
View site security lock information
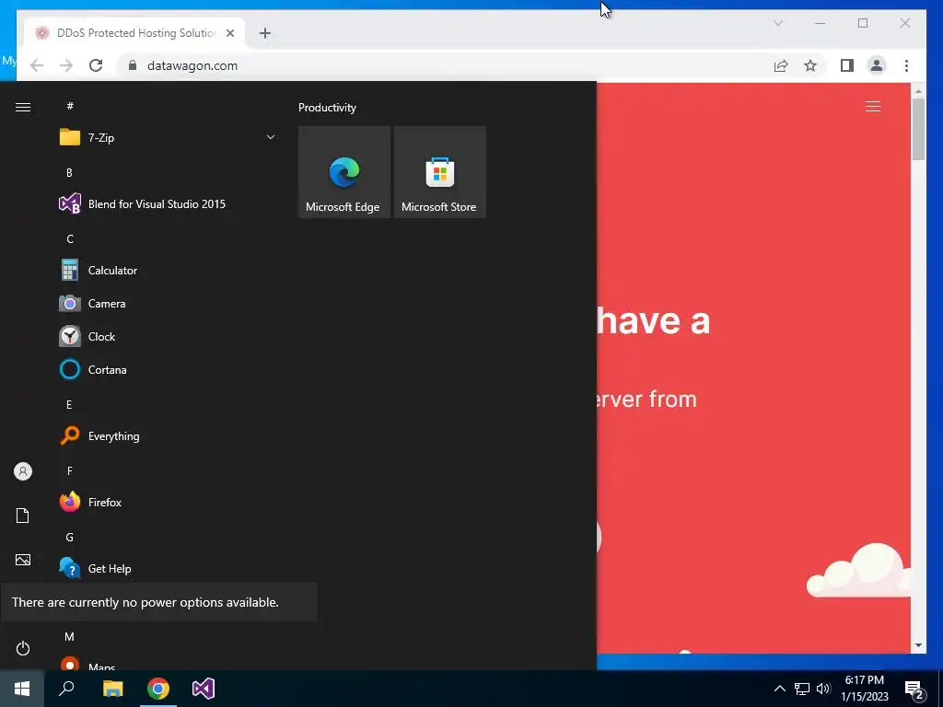tap(133, 65)
